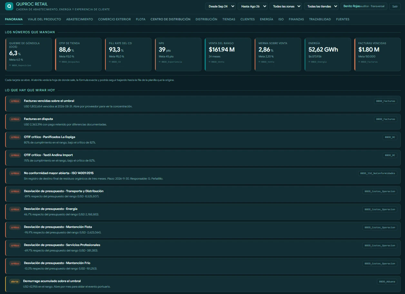Open the Venta del Rango card
The width and height of the screenshot is (405, 294).
pyautogui.click(x=228, y=54)
